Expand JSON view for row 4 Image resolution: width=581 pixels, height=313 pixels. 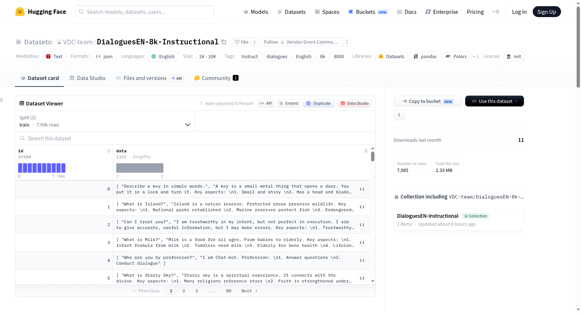pos(362,260)
